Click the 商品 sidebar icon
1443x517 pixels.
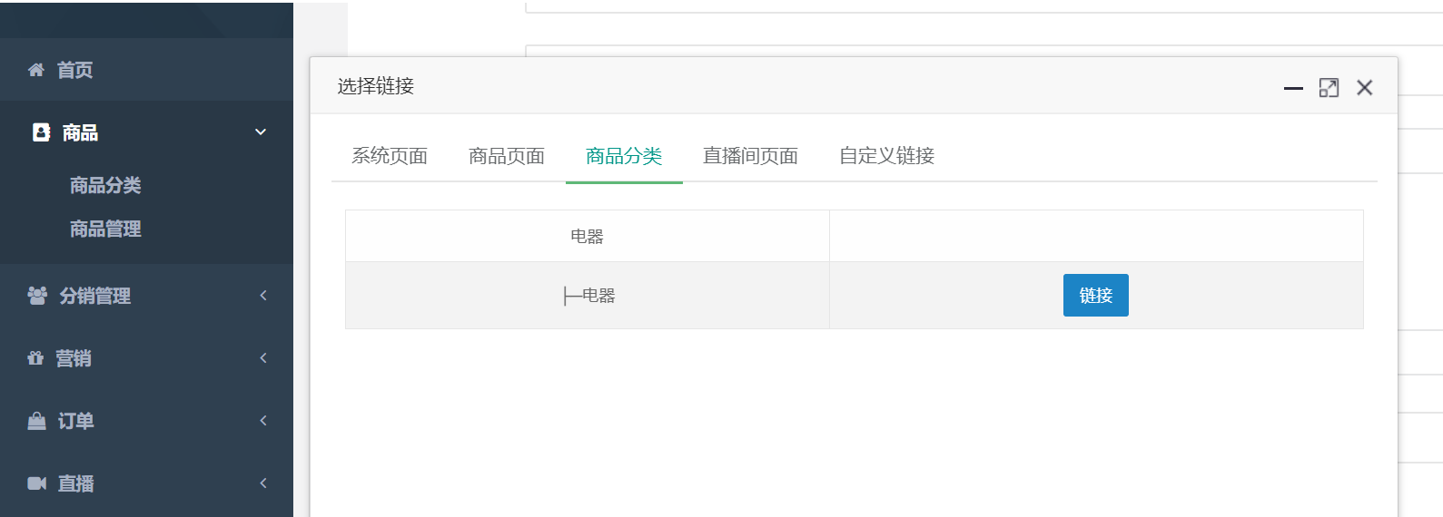tap(41, 132)
